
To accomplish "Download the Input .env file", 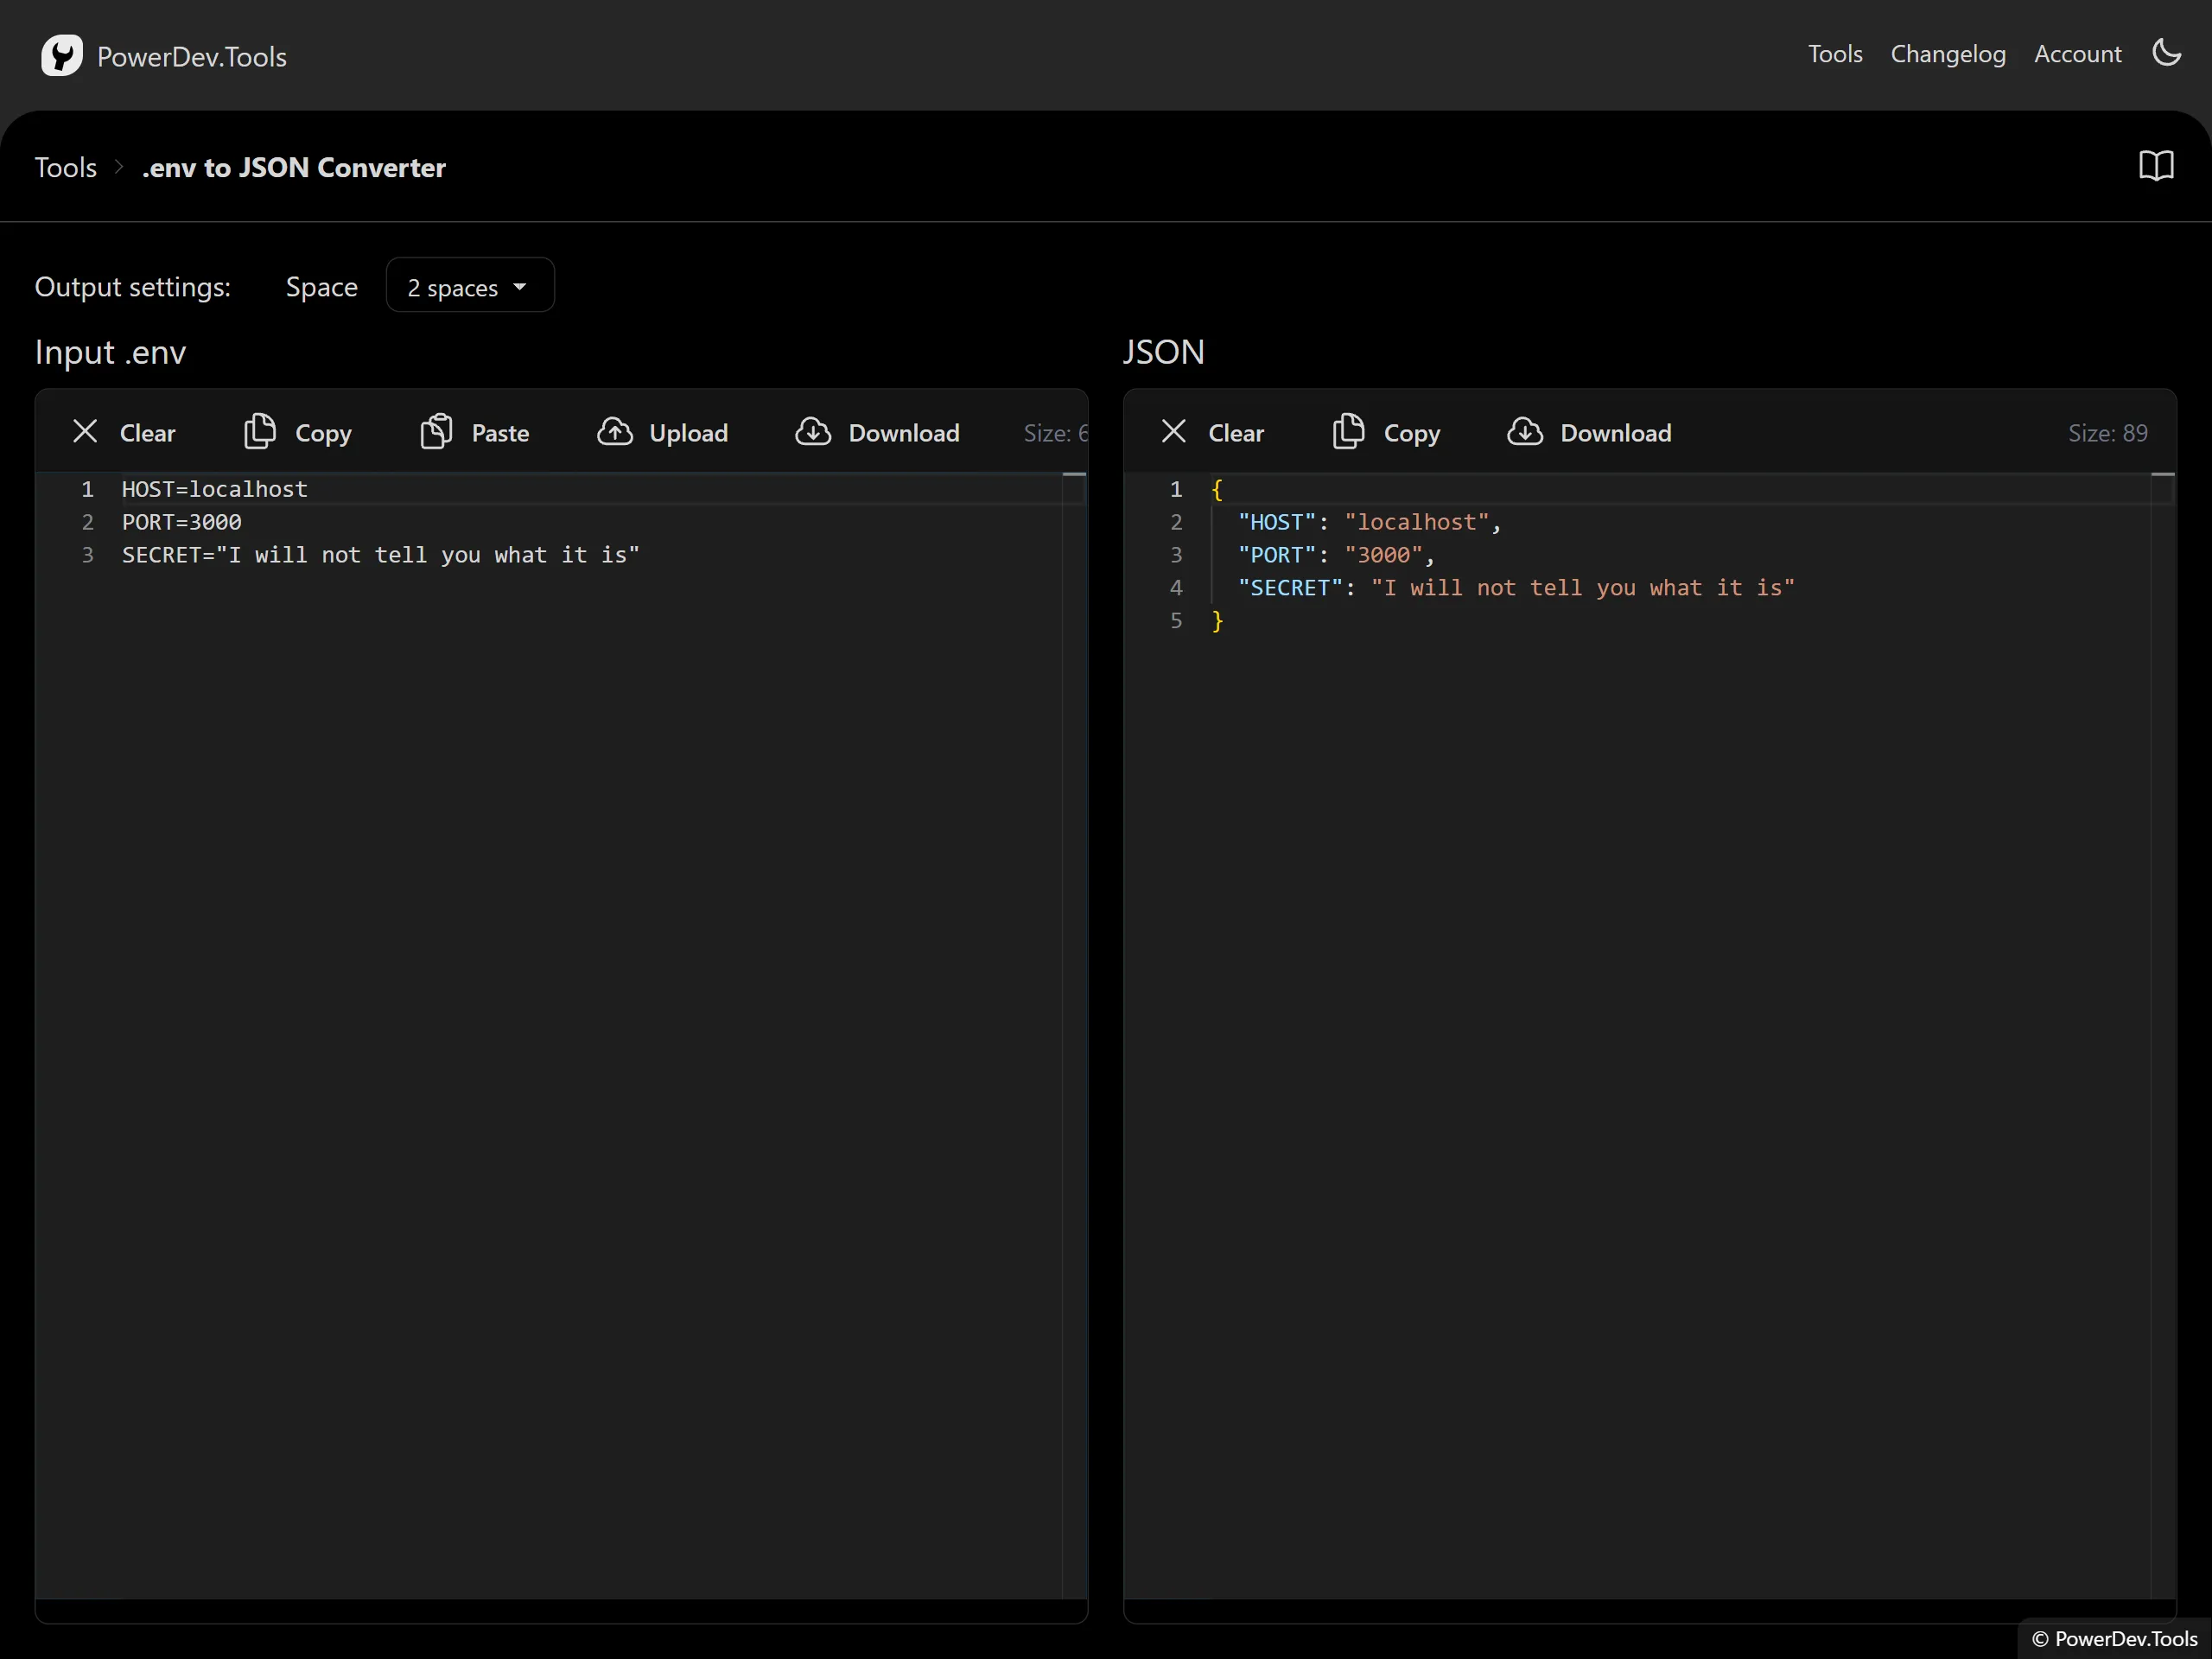I will (877, 432).
